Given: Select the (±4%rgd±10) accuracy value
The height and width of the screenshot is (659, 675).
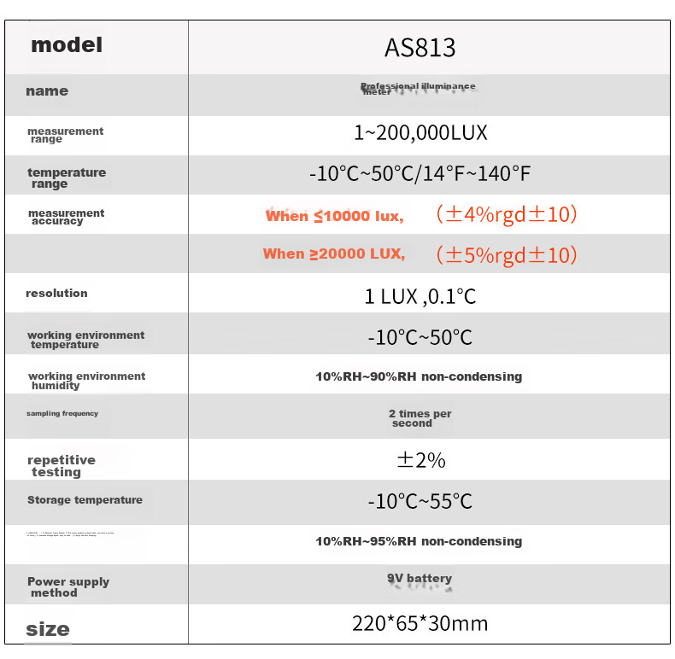Looking at the screenshot, I should 507,214.
